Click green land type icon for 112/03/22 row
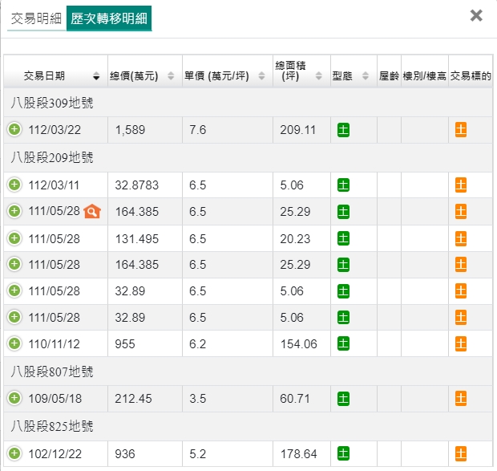 point(343,130)
